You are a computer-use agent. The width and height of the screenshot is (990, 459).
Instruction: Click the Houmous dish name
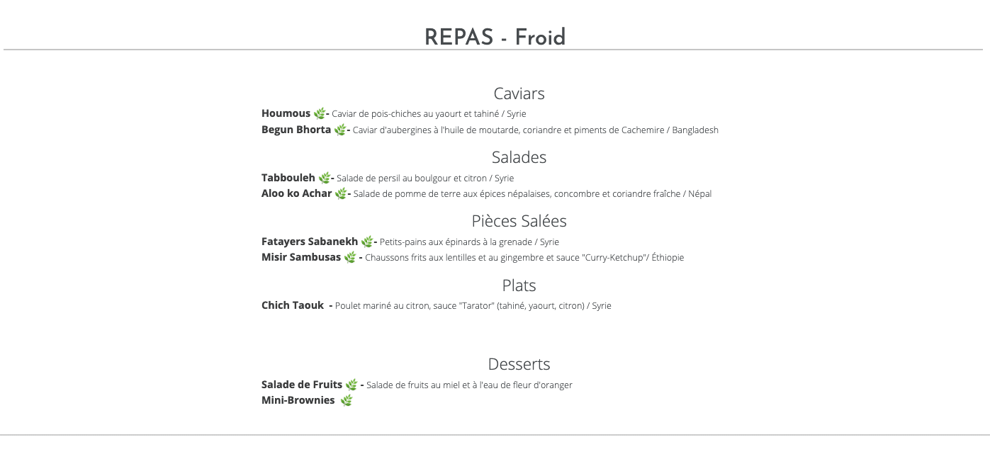(x=286, y=113)
